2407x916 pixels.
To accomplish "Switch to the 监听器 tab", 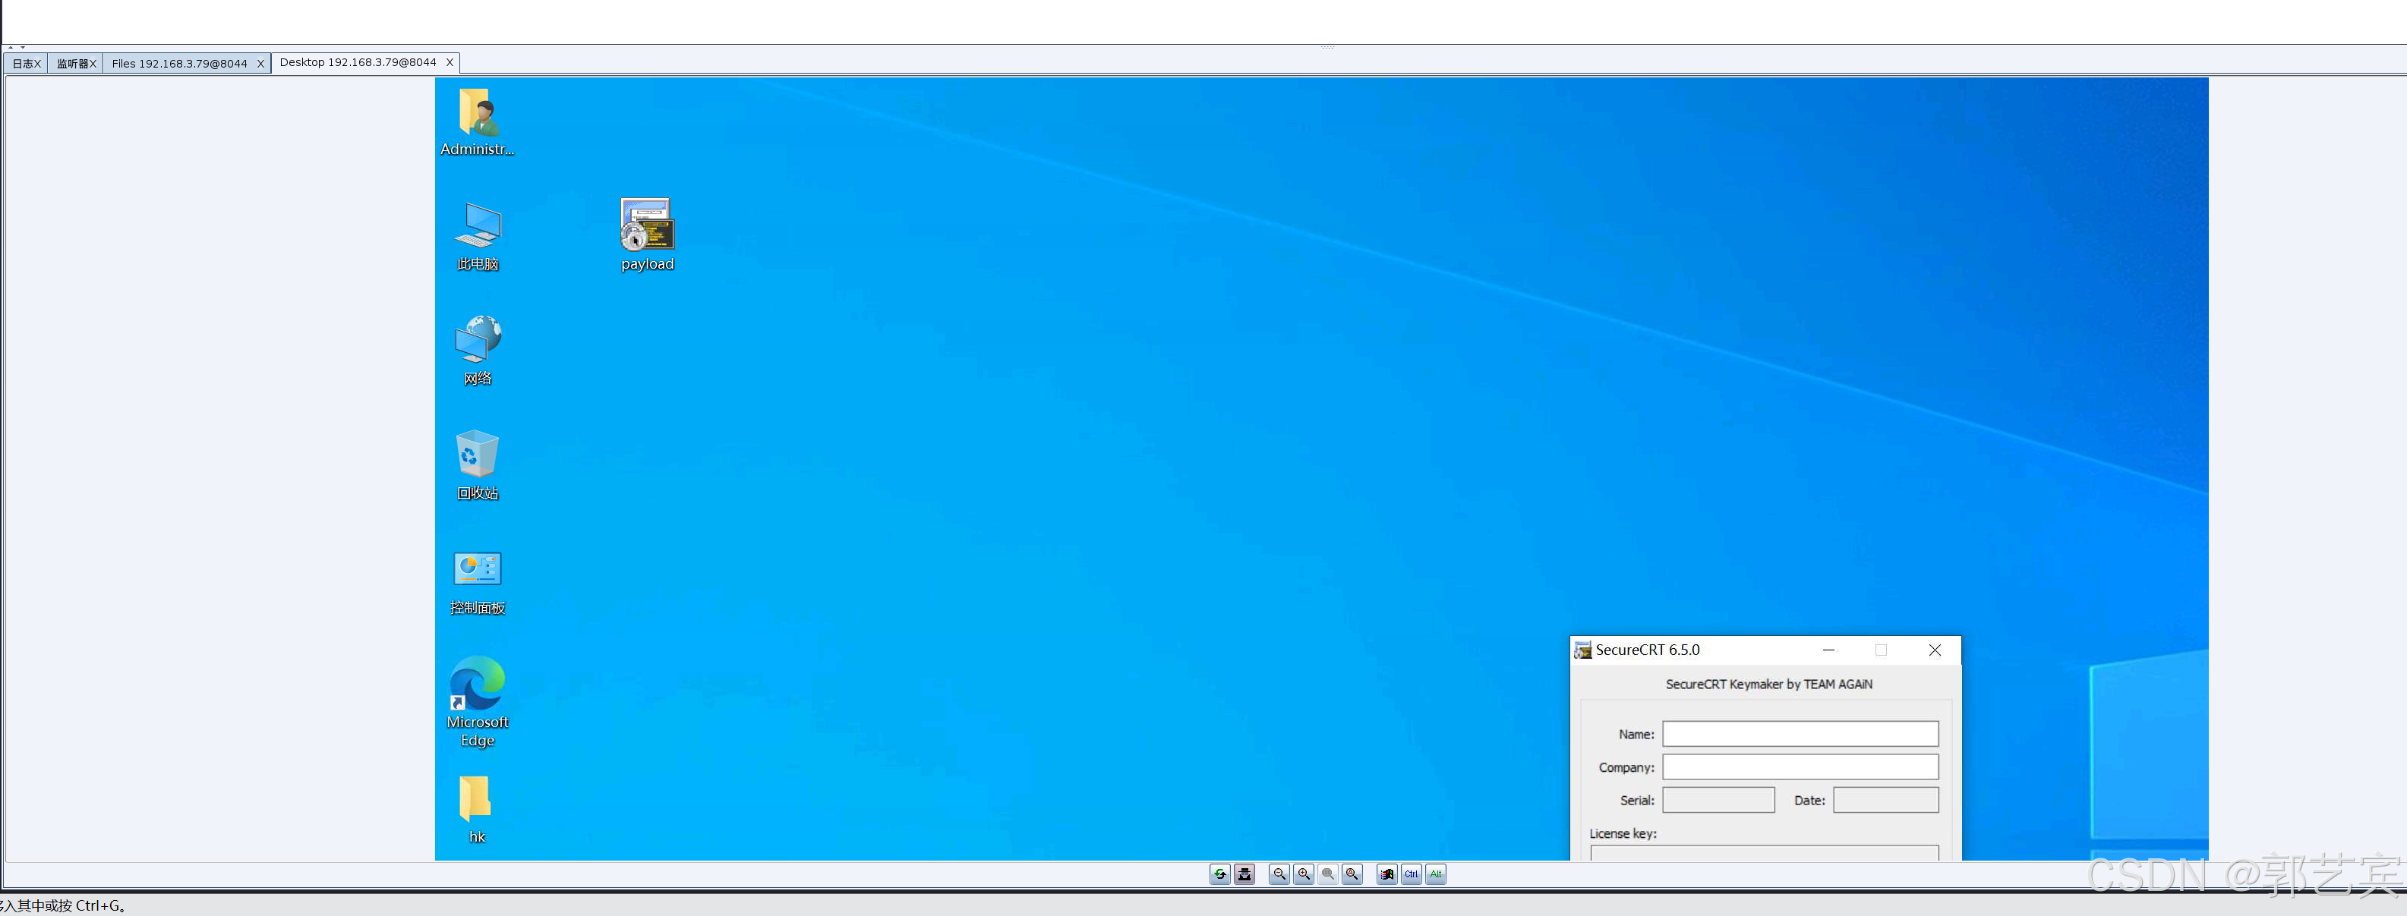I will (x=72, y=64).
